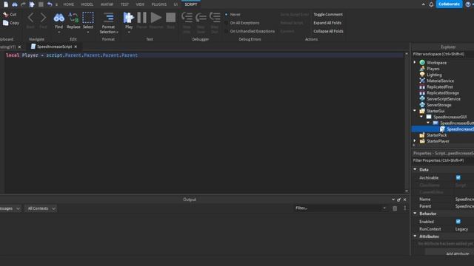474x266 pixels.
Task: Click the Format Selection icon
Action: point(109,18)
